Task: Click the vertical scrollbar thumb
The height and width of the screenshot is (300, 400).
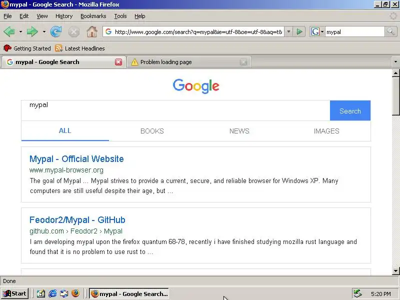Action: (x=395, y=96)
